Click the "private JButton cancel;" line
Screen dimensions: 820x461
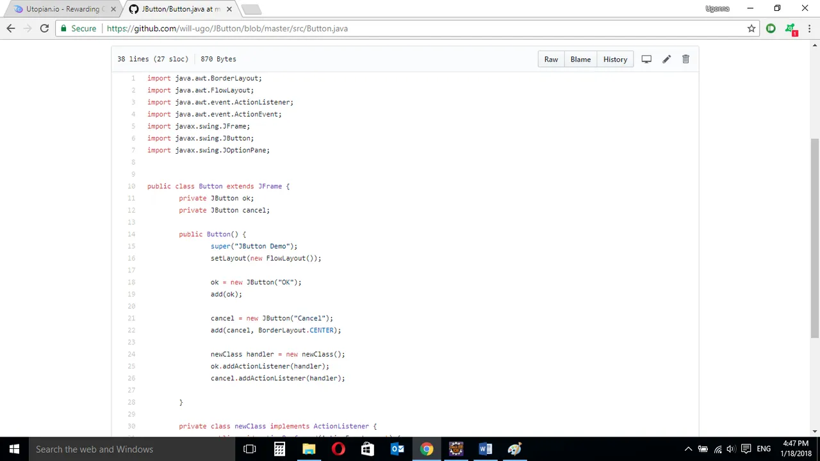[224, 211]
